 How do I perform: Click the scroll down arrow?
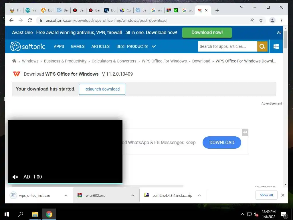tap(285, 184)
